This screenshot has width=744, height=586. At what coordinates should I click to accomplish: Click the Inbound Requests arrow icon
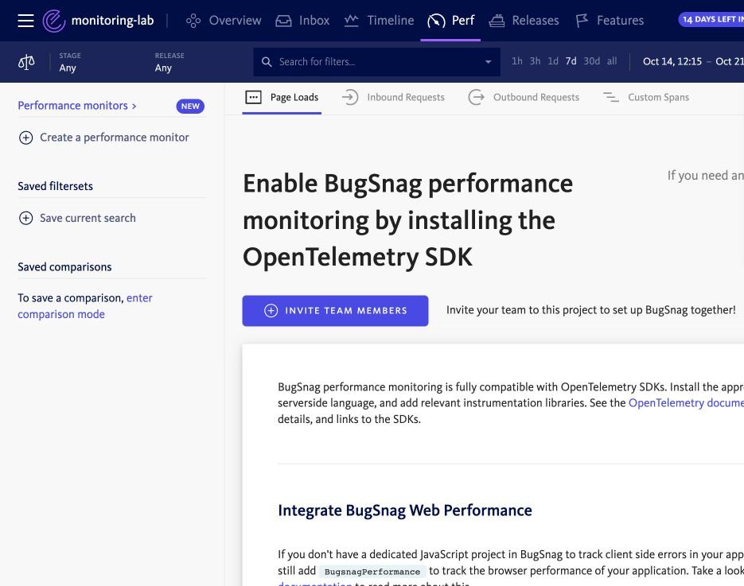coord(350,97)
